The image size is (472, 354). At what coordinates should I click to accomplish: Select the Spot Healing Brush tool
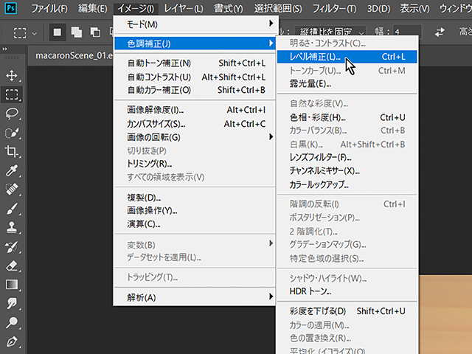pos(12,190)
